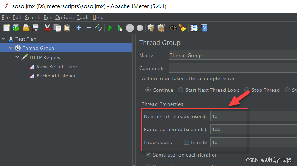Click the Paste clipboard icon
Screen dimensions: 297x166
[67, 28]
